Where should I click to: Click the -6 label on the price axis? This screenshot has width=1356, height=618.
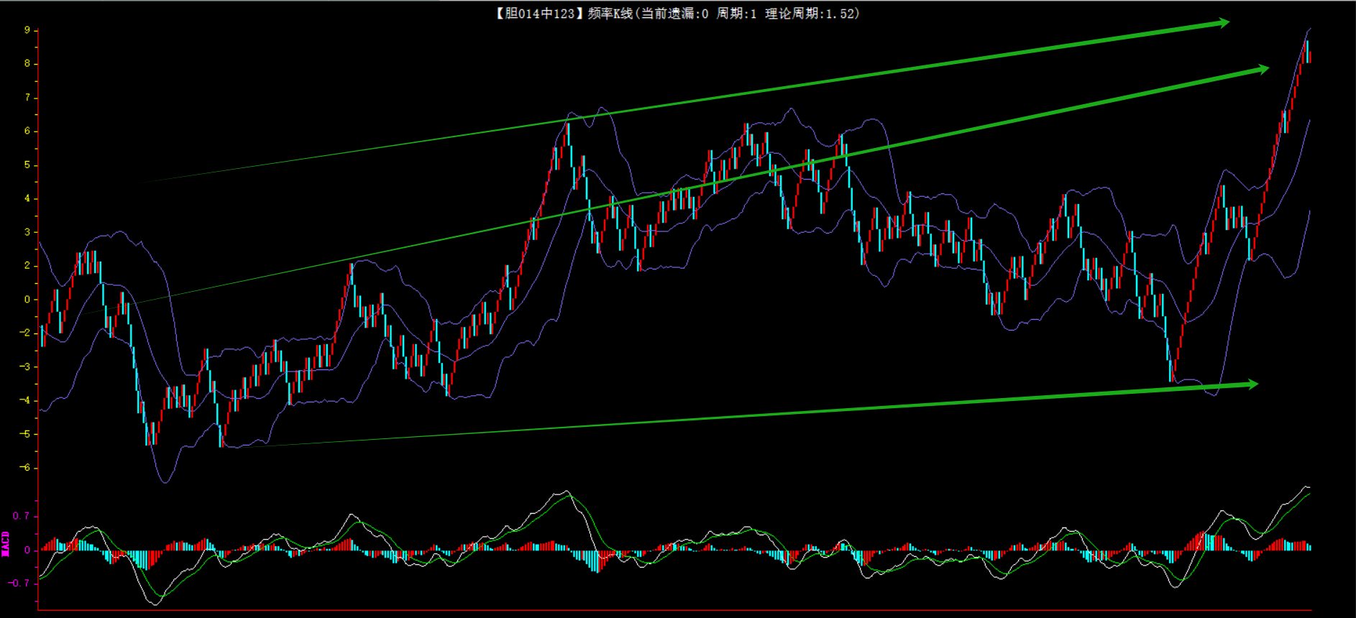[x=25, y=468]
